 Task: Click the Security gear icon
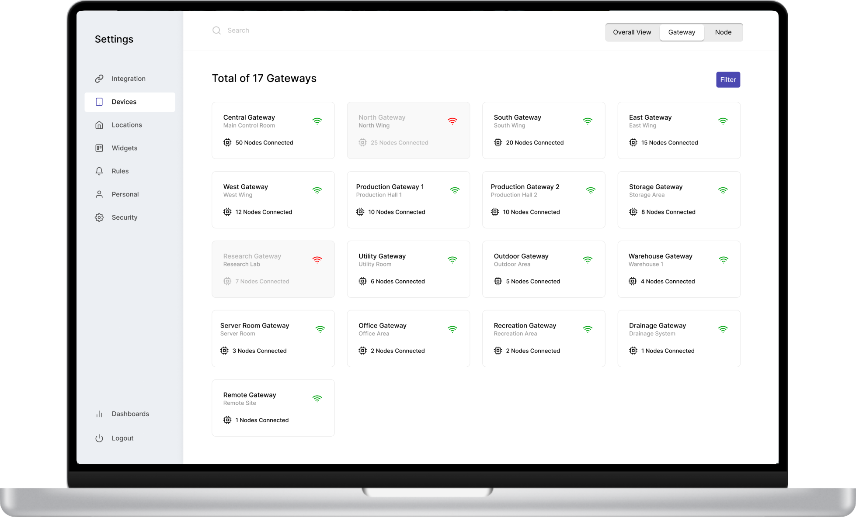click(x=99, y=217)
